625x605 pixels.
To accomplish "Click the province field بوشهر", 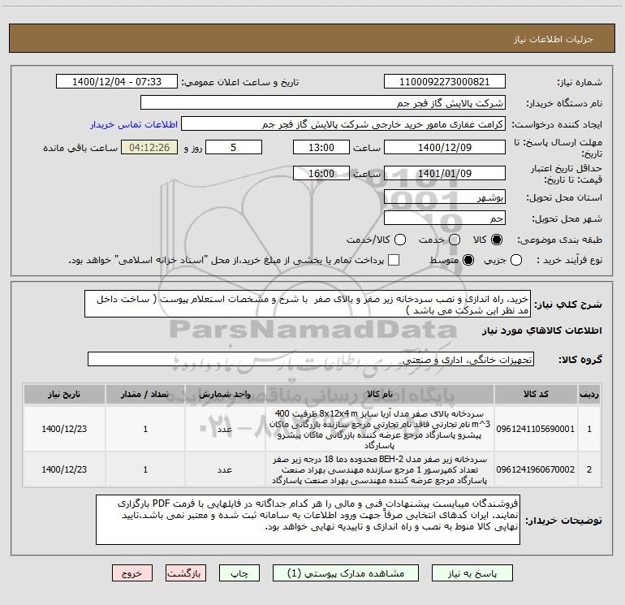I will pos(445,197).
